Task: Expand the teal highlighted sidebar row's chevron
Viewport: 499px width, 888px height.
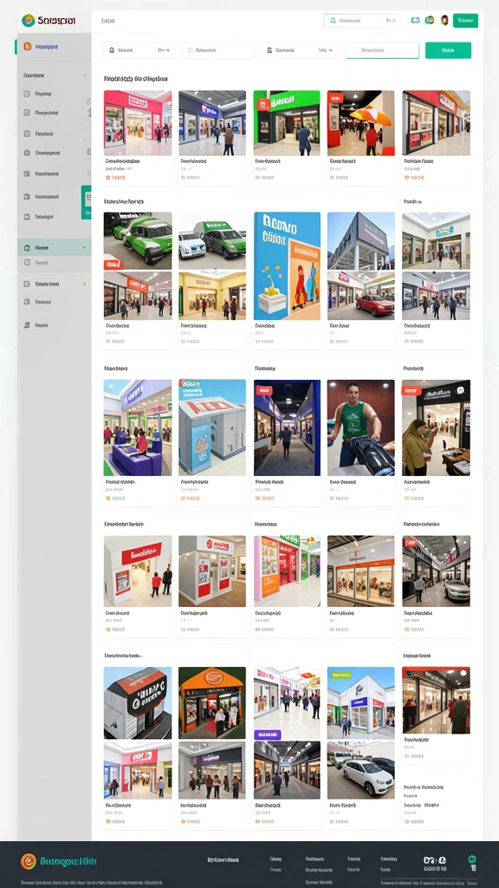Action: coord(84,247)
